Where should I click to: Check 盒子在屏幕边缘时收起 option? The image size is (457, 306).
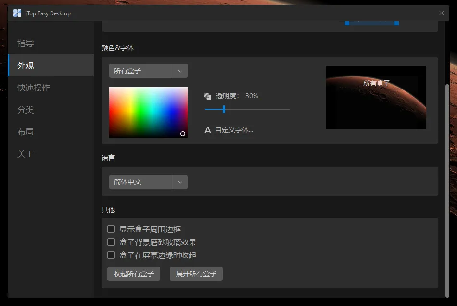[111, 255]
